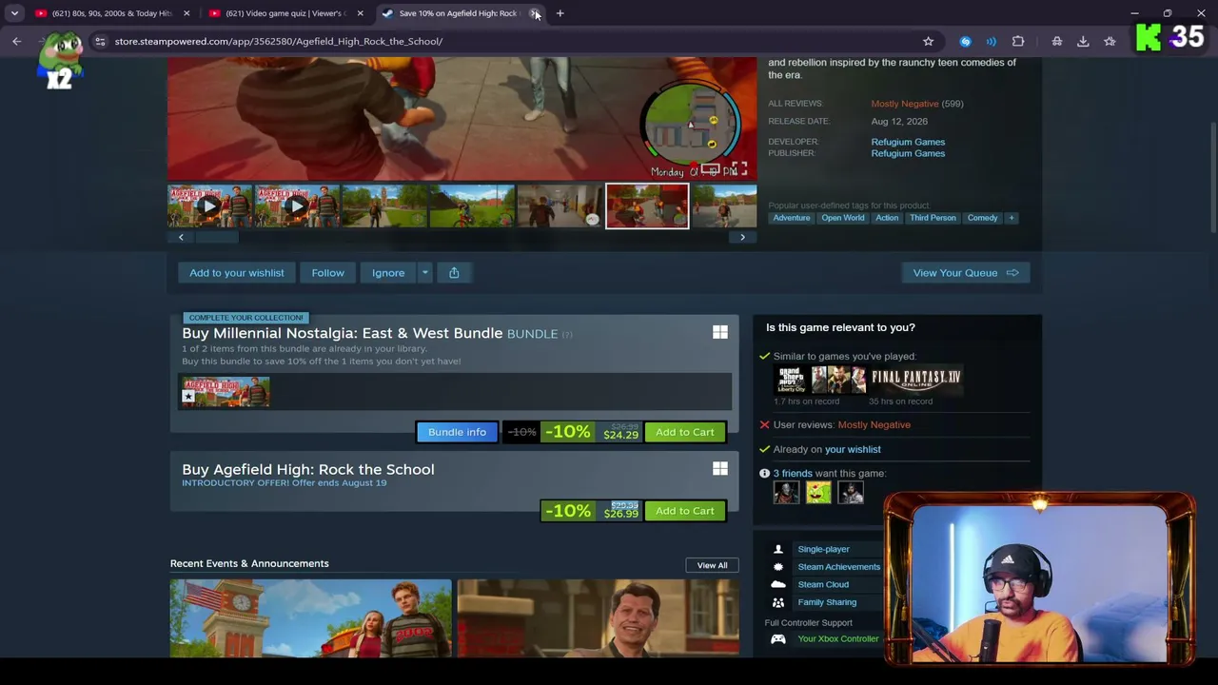Click the info icon next to 3 friends
Screen dimensions: 1218x685
764,473
